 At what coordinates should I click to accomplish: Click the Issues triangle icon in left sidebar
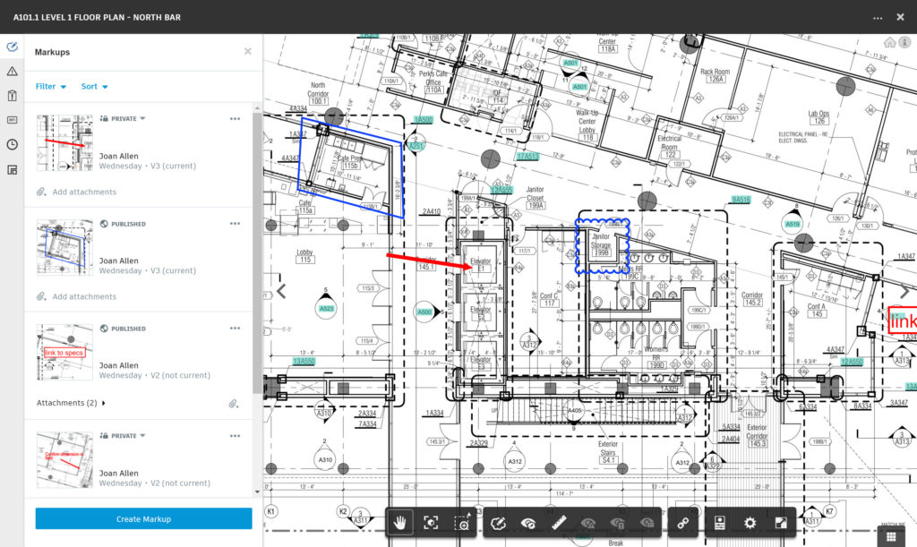click(13, 70)
